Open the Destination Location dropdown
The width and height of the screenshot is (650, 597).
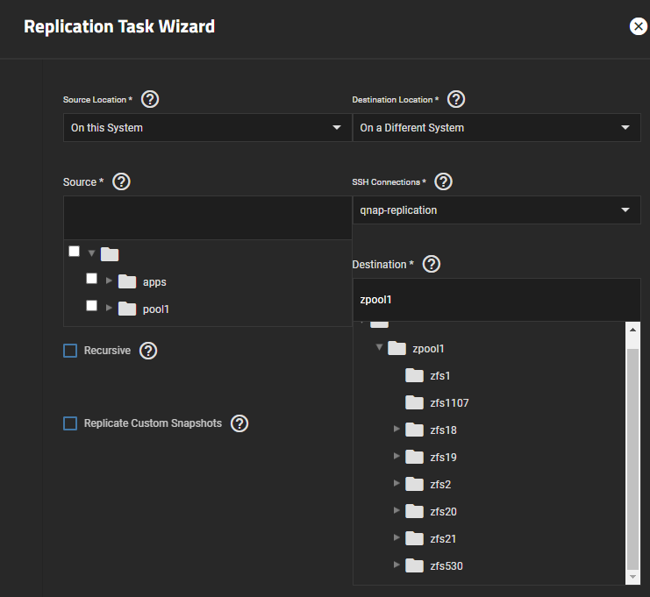pyautogui.click(x=496, y=128)
